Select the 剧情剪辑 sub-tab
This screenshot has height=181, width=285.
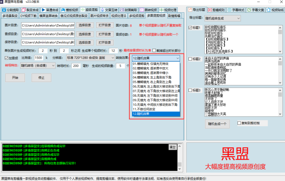click(174, 16)
